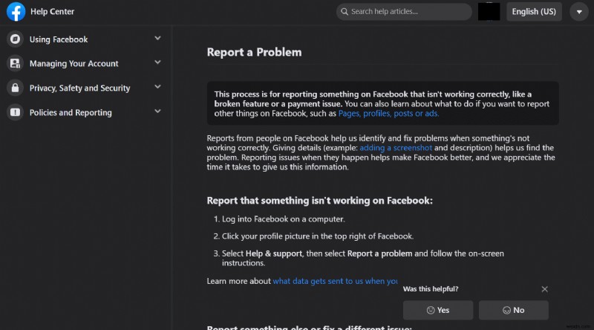This screenshot has height=330, width=594.
Task: Click the magnifier icon in search box
Action: [x=345, y=12]
